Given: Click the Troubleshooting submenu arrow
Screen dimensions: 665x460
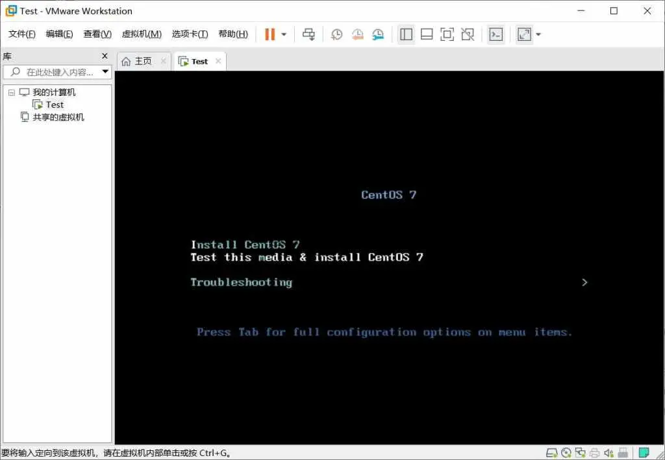Looking at the screenshot, I should pyautogui.click(x=585, y=282).
